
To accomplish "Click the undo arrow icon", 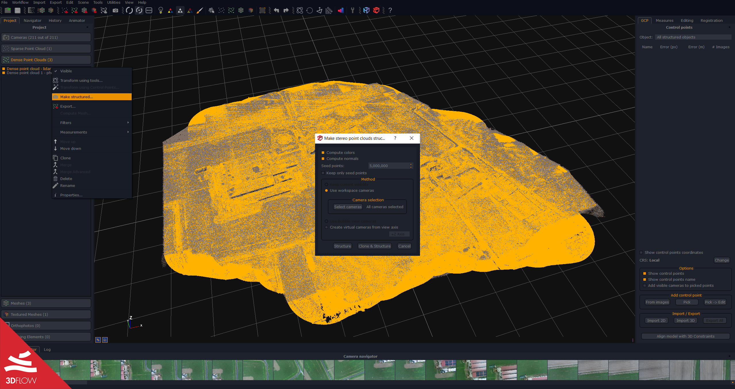I will pyautogui.click(x=276, y=10).
